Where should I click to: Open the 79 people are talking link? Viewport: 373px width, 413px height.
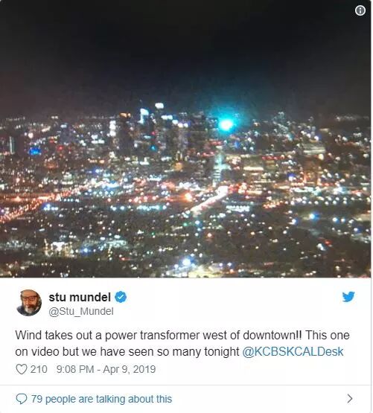coord(101,399)
